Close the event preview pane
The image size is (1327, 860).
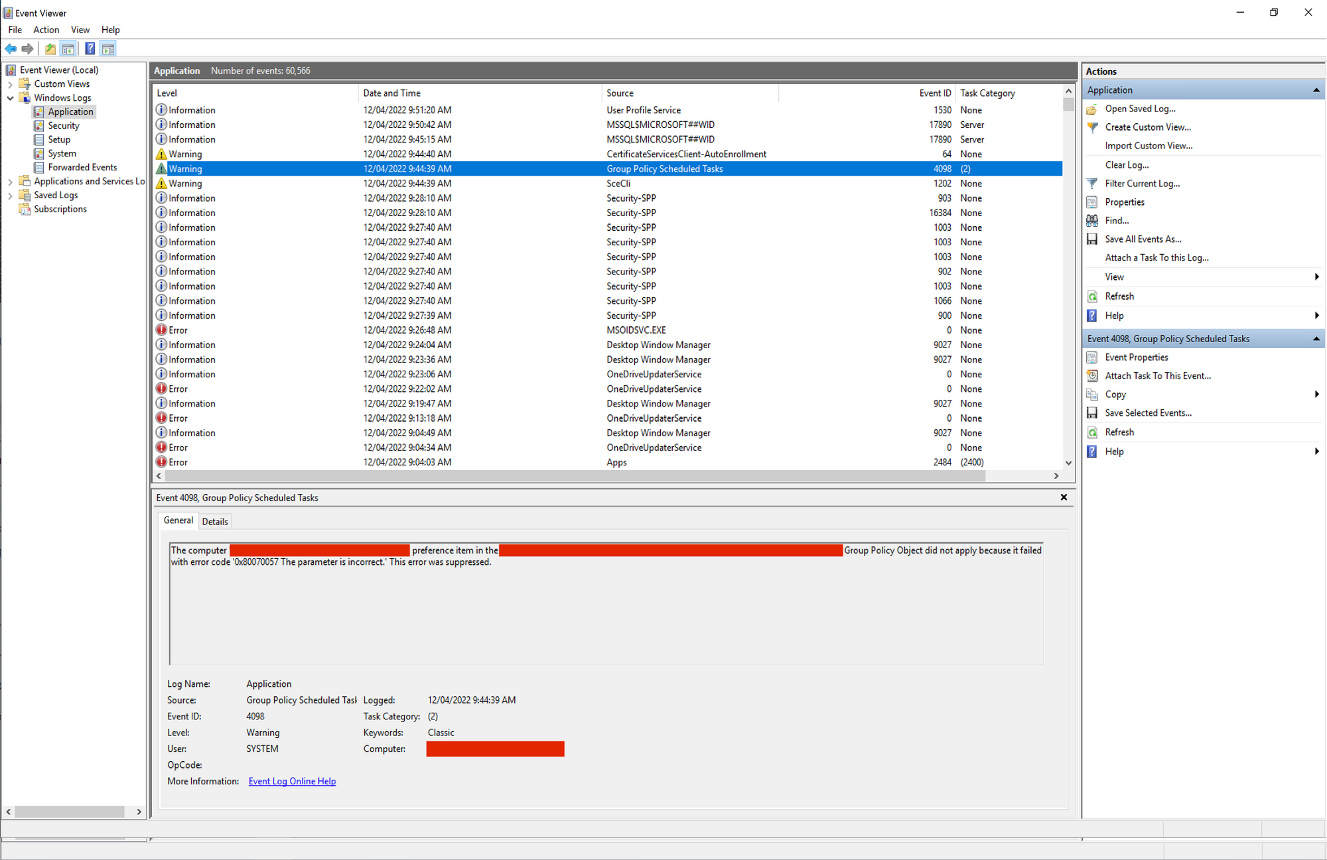[1064, 497]
